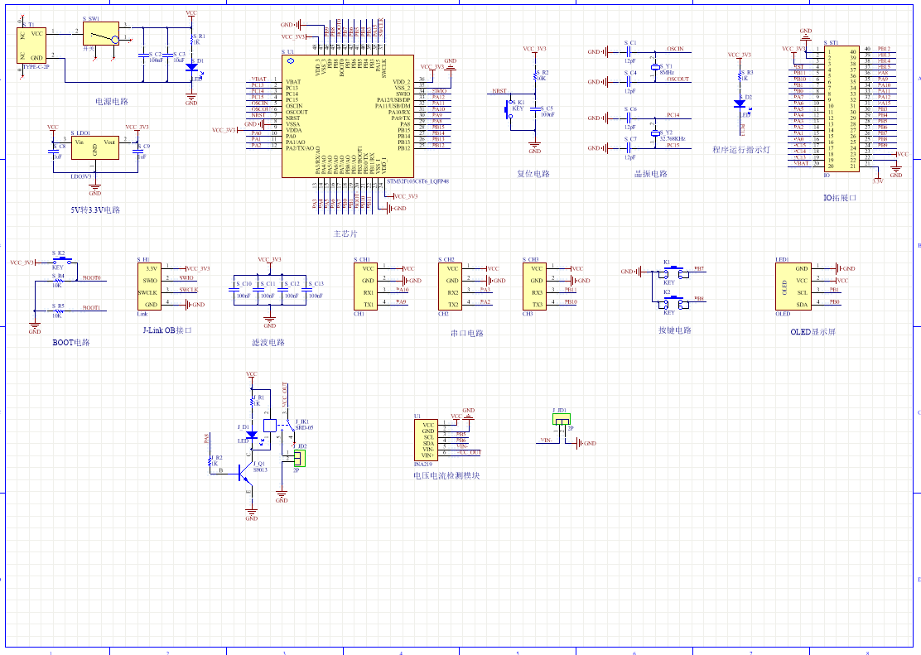The image size is (921, 655).
Task: Click the 电源电路 section title
Action: [112, 102]
